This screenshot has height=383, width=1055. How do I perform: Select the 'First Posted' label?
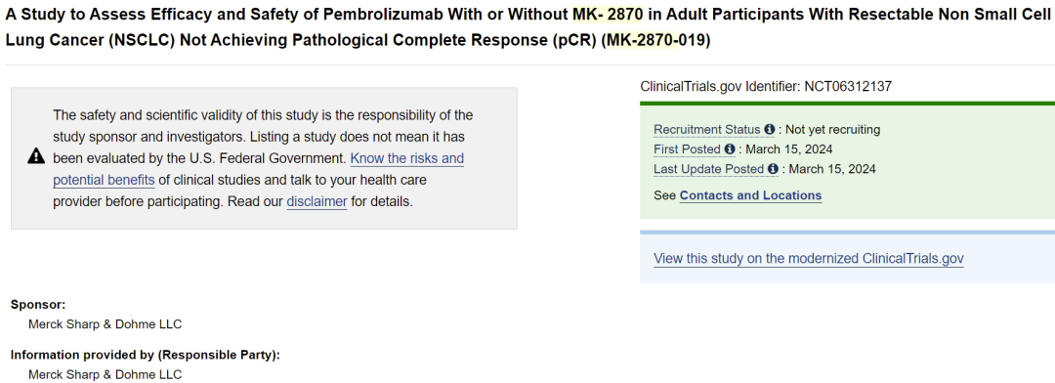(x=687, y=149)
